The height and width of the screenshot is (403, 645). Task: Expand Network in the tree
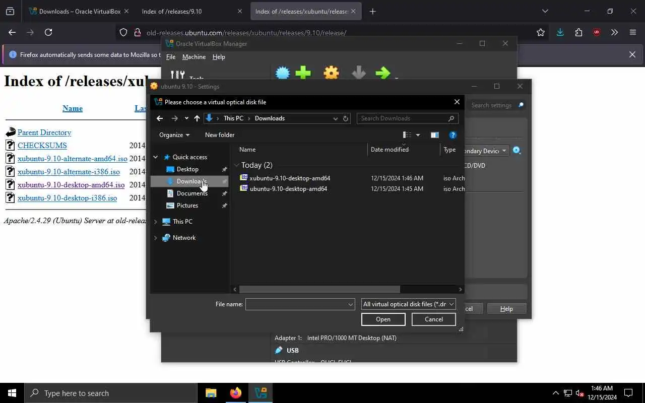[x=156, y=238]
